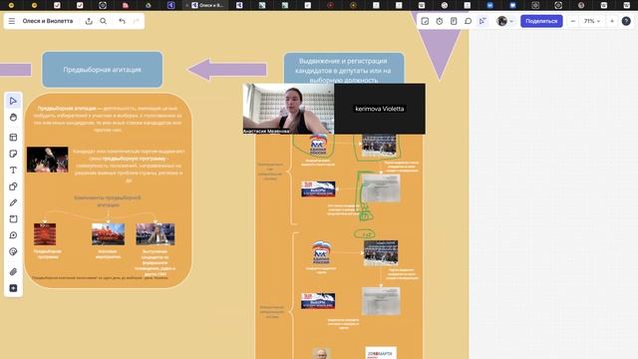The width and height of the screenshot is (638, 359).
Task: Select the red book cover image
Action: (45, 234)
